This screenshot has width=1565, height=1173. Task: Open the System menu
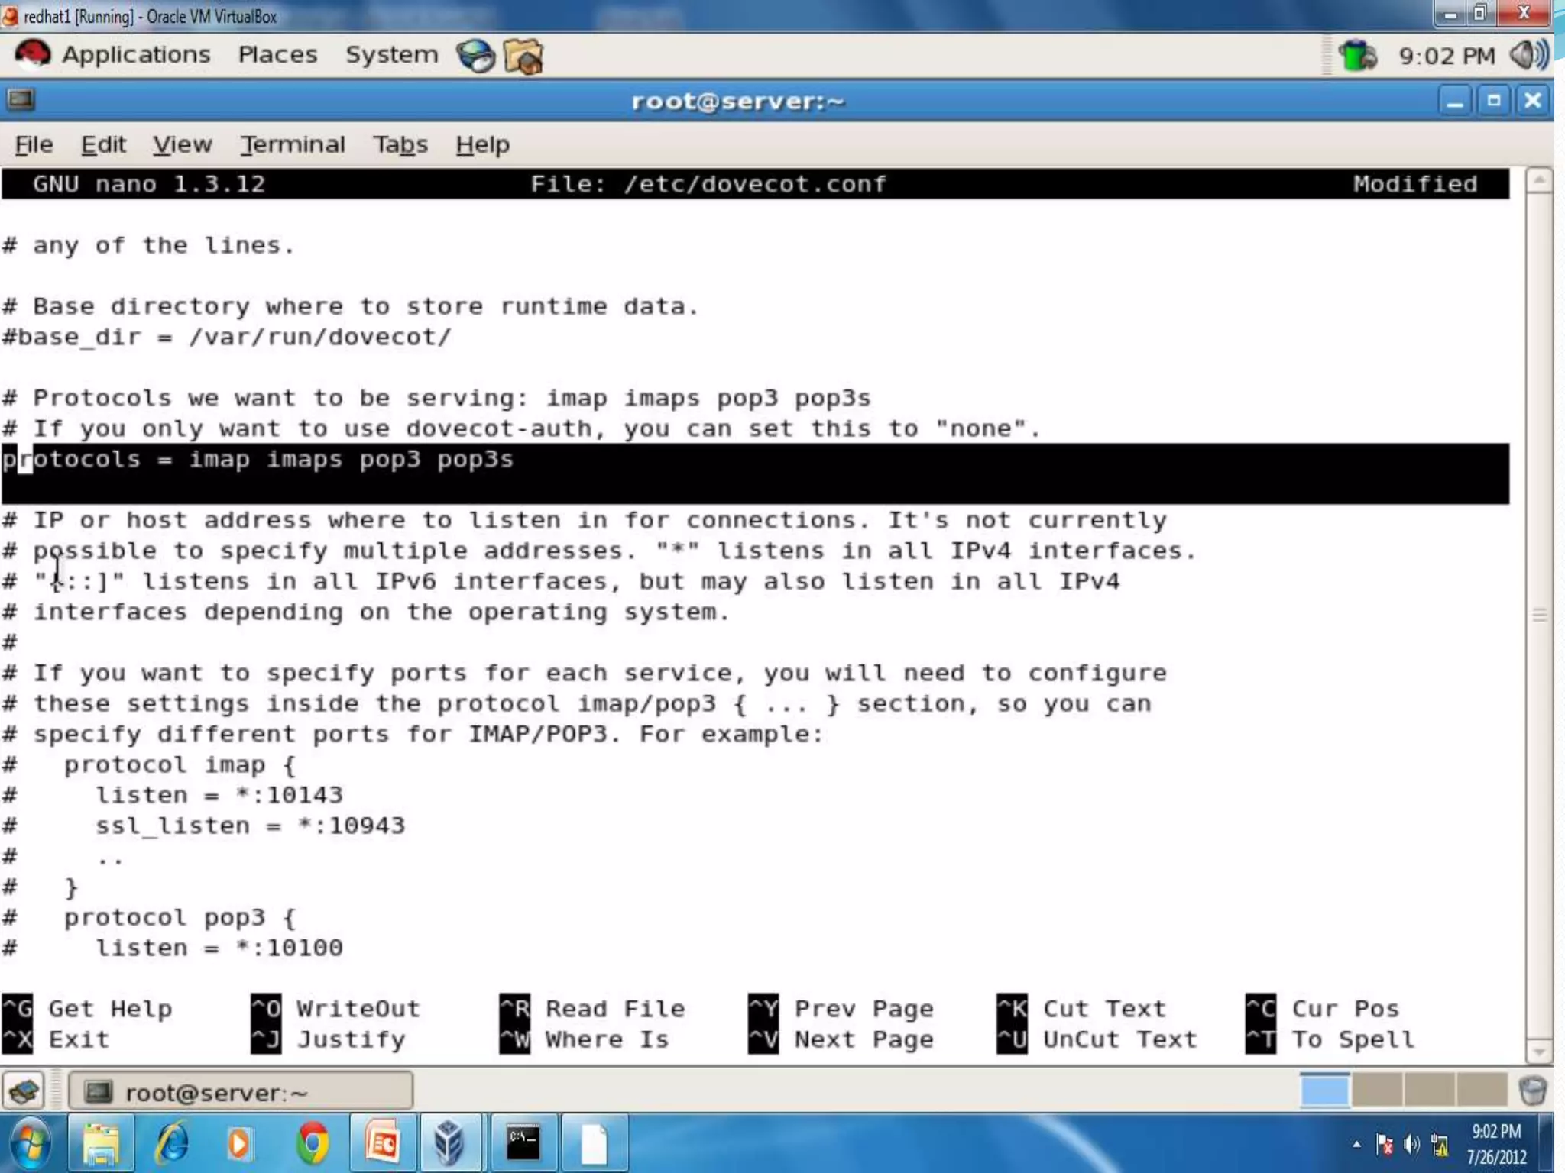(x=391, y=55)
